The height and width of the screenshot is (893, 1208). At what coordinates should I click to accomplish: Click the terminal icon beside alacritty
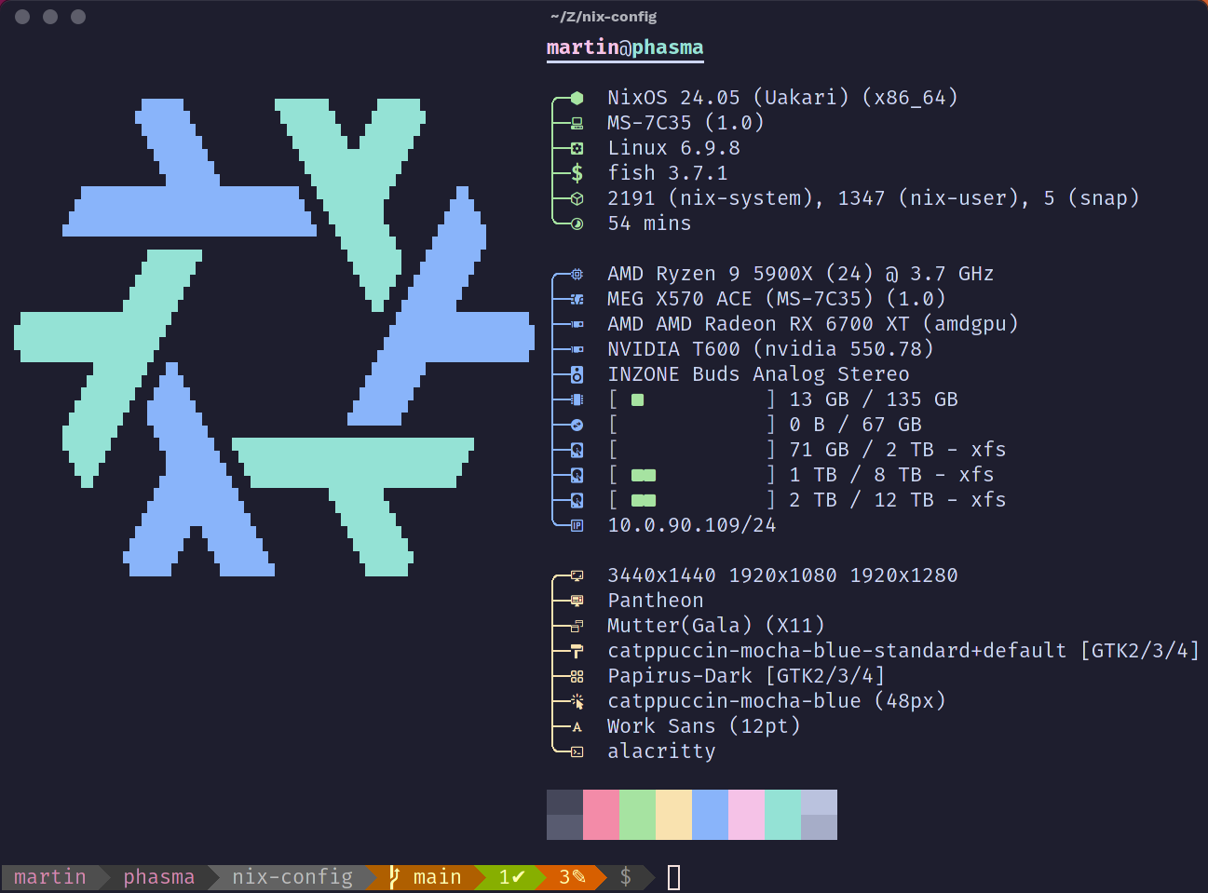pyautogui.click(x=577, y=751)
